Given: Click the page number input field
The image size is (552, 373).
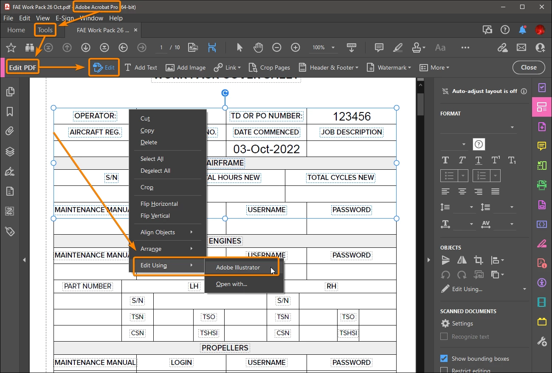Looking at the screenshot, I should (x=161, y=48).
